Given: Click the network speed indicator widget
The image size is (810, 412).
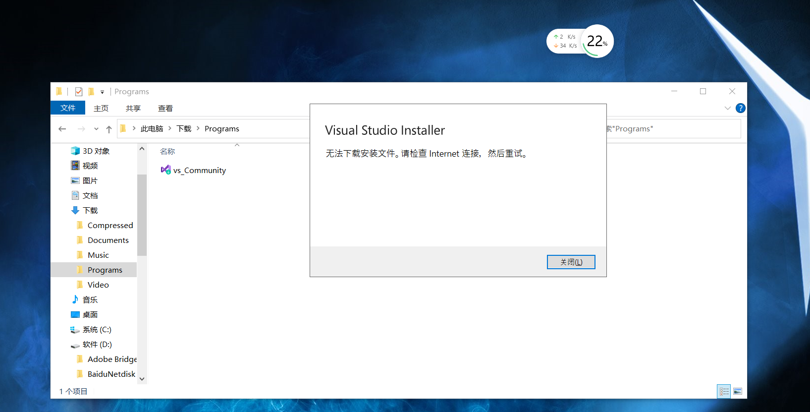Looking at the screenshot, I should 565,41.
